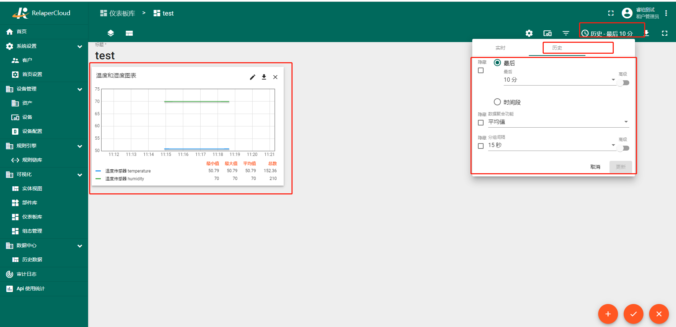Click the test title input field
Viewport: 676px width, 327px height.
(105, 56)
